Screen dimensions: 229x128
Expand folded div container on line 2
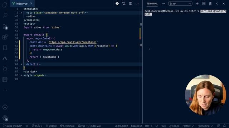21,13
